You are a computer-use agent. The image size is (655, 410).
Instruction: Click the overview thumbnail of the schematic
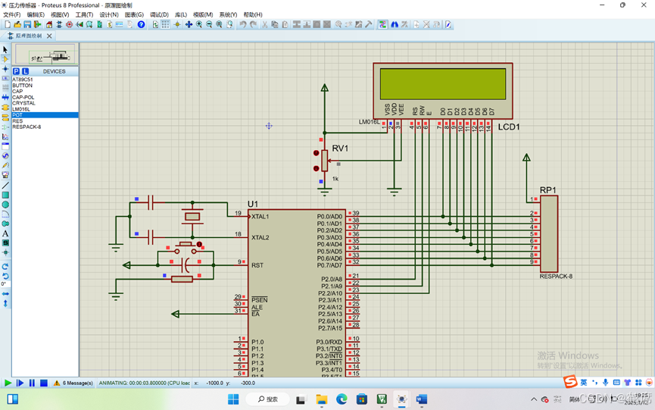[45, 55]
